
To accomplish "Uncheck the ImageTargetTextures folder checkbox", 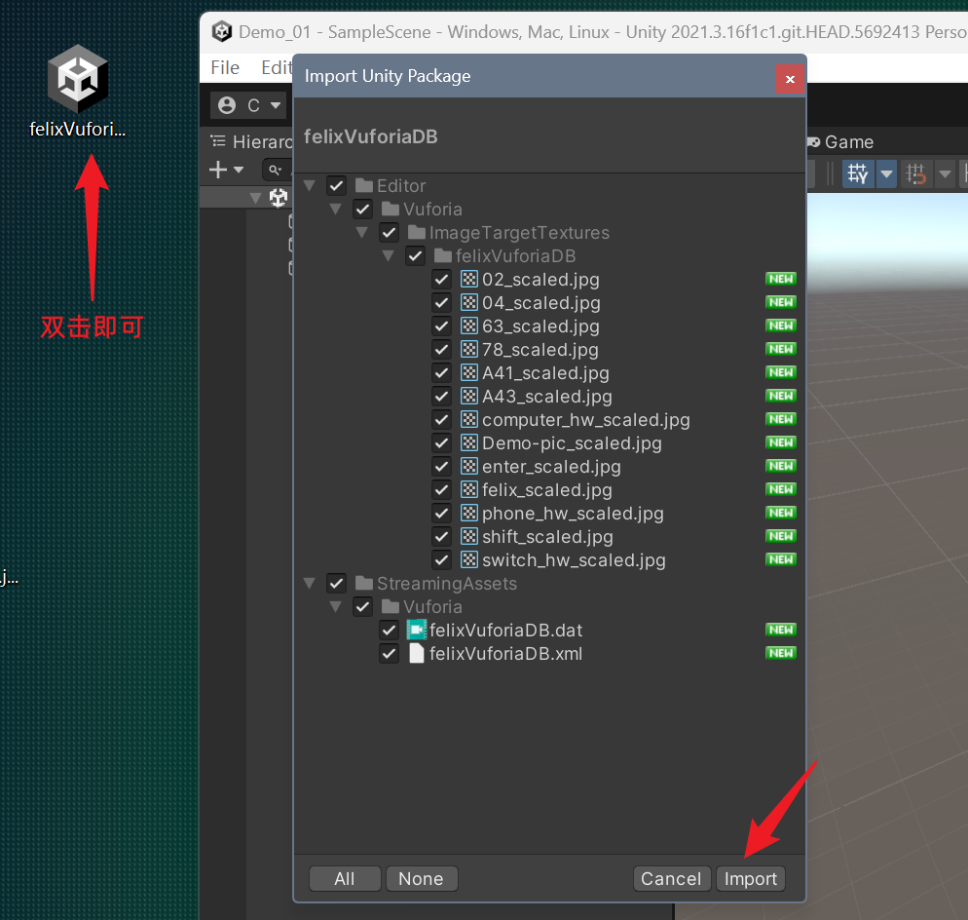I will point(389,232).
